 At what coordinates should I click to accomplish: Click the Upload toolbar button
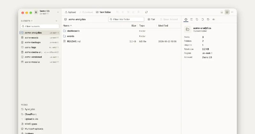tap(70, 12)
